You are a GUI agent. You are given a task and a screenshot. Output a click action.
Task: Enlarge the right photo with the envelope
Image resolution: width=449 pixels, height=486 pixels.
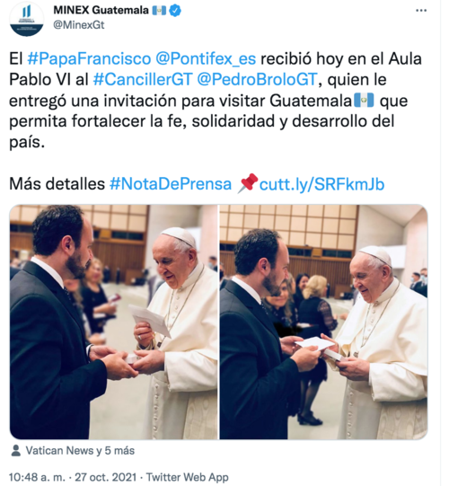tap(323, 322)
